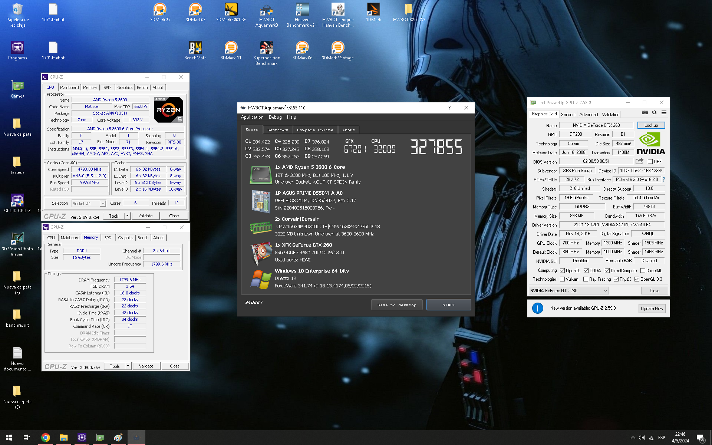Click Validate in upper CPU-Z window

pos(145,215)
